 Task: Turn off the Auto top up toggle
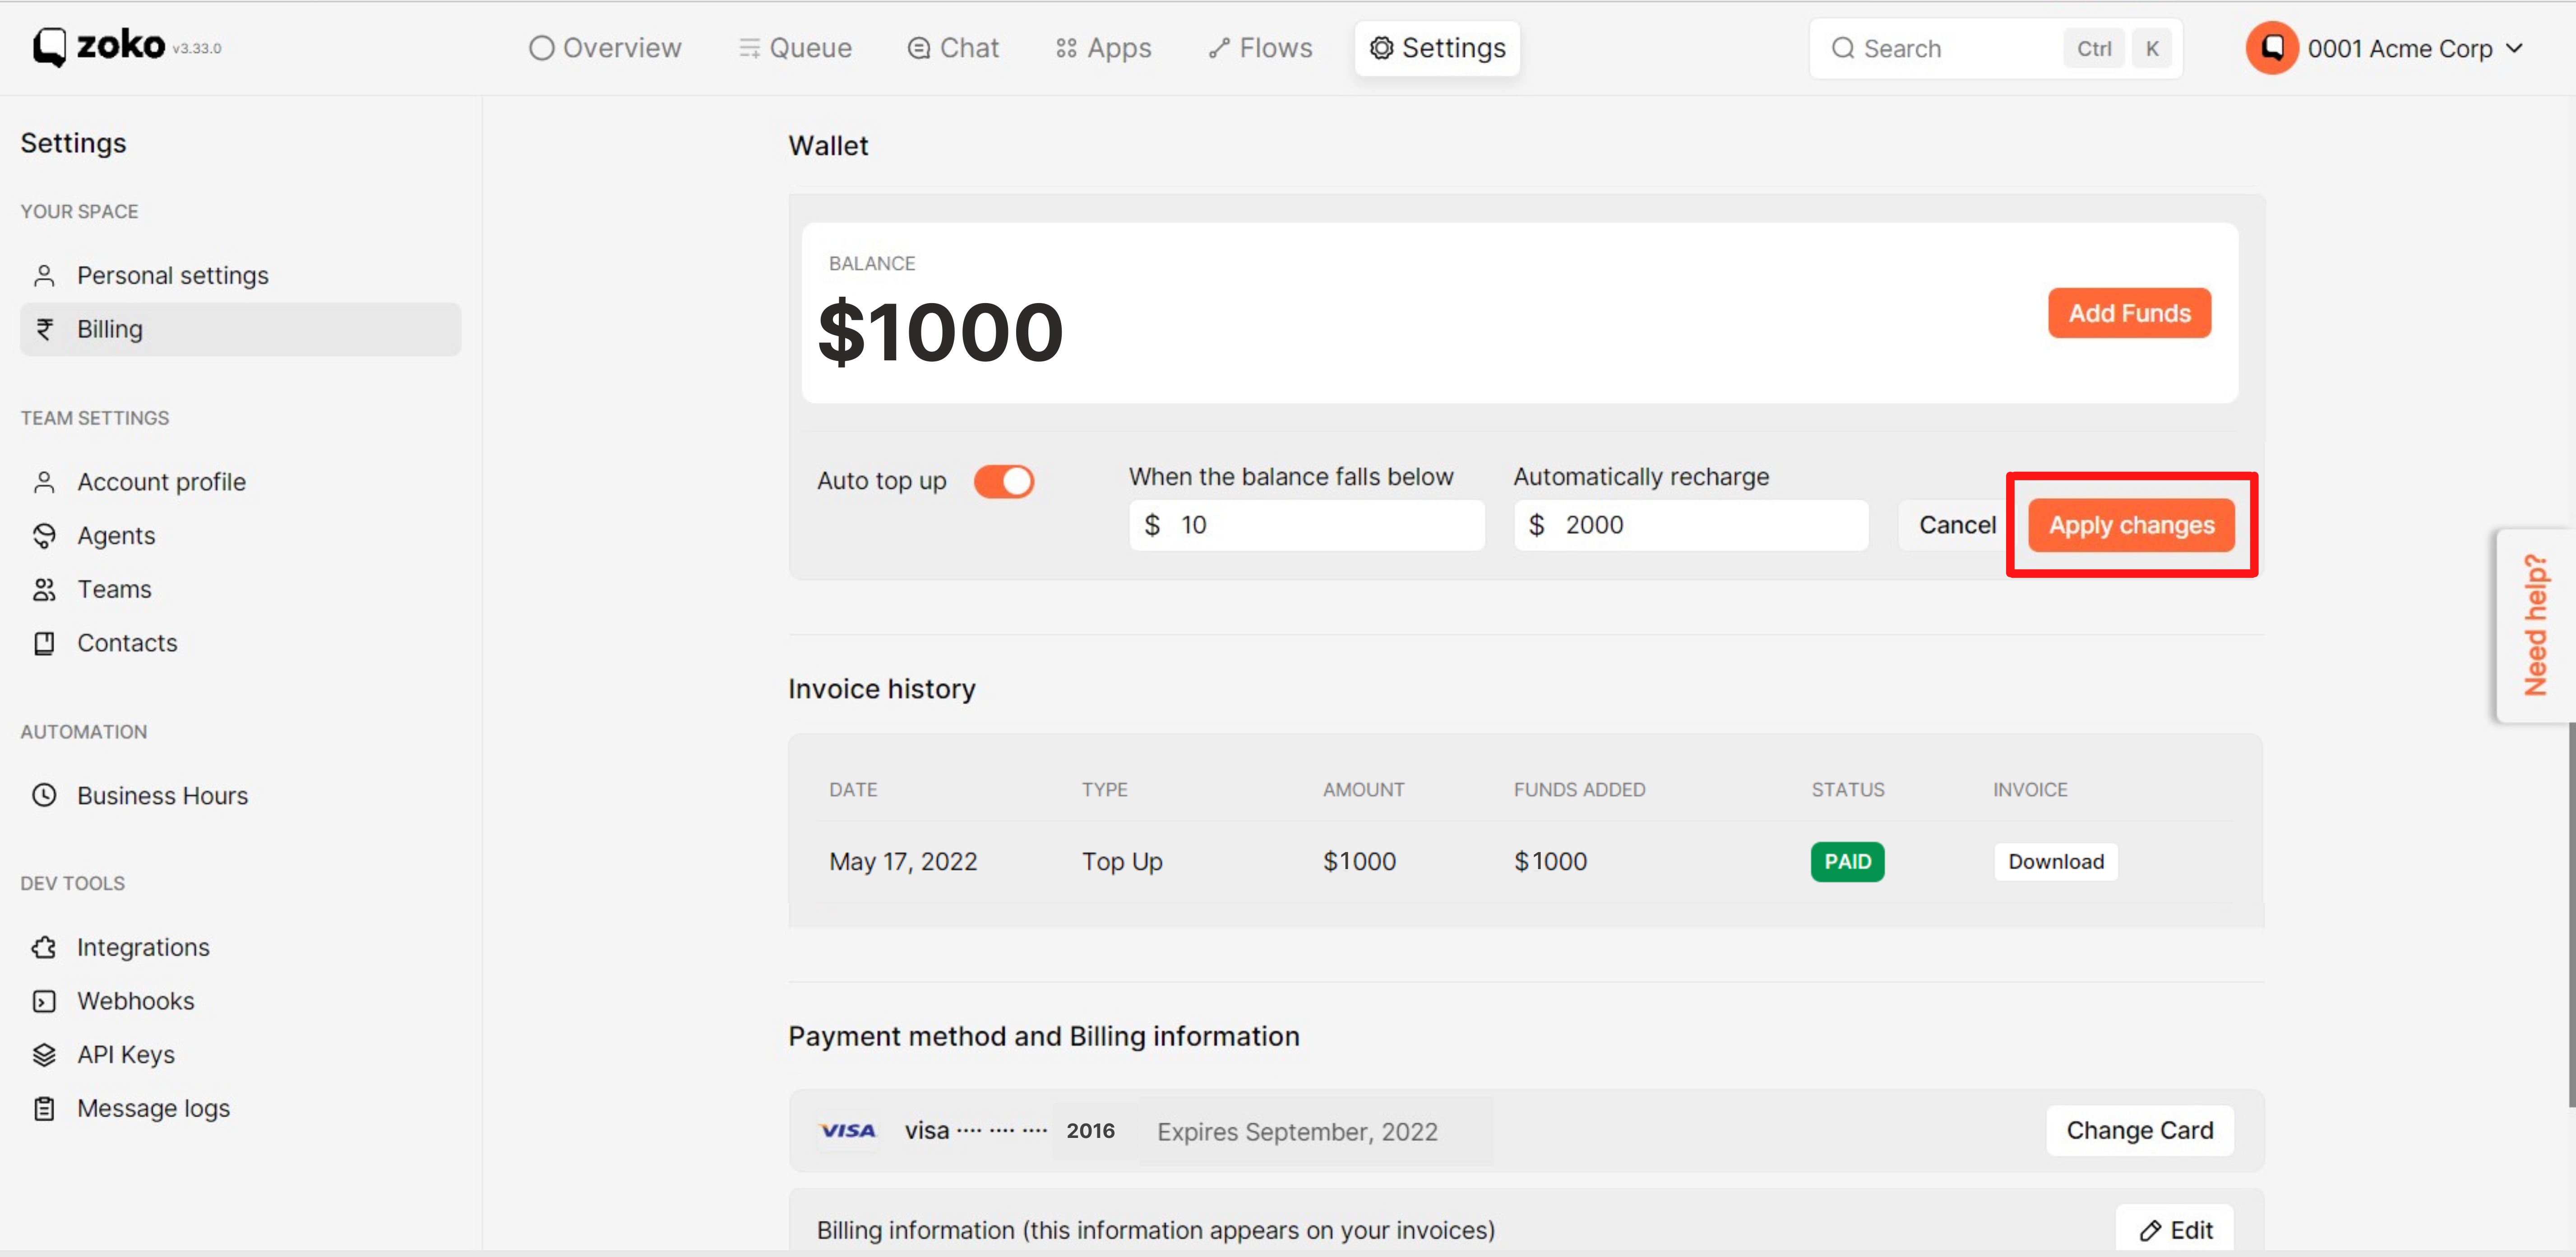[x=1004, y=482]
